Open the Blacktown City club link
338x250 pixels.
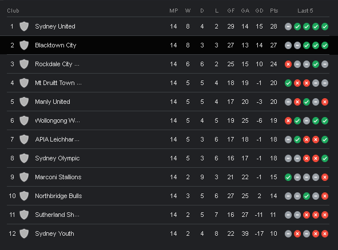pos(55,46)
